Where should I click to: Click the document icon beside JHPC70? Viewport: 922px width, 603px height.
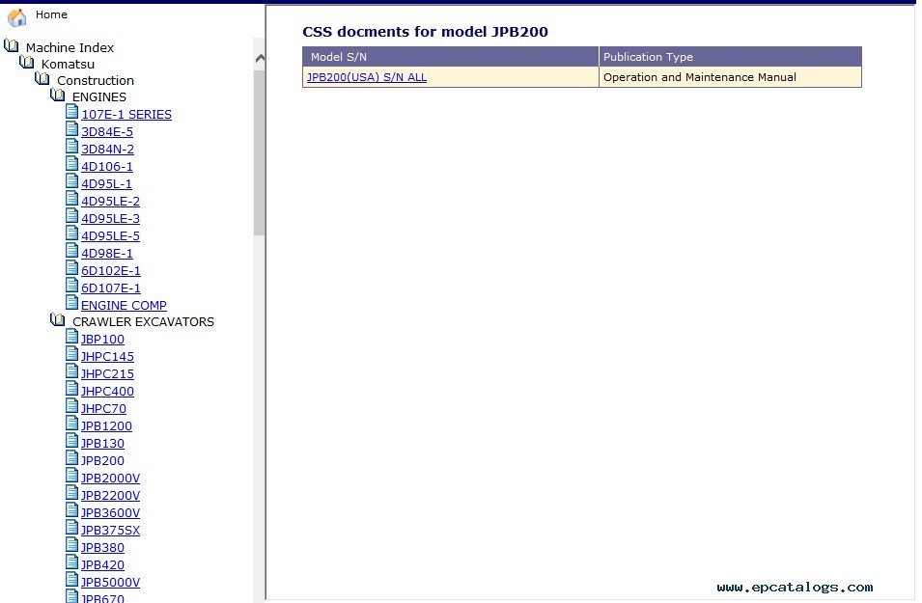(71, 405)
